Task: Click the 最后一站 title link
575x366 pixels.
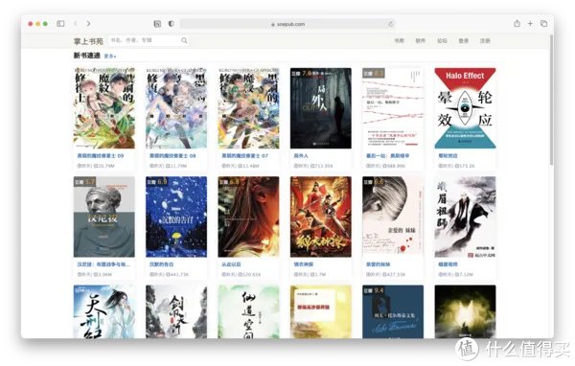Action: [x=387, y=156]
